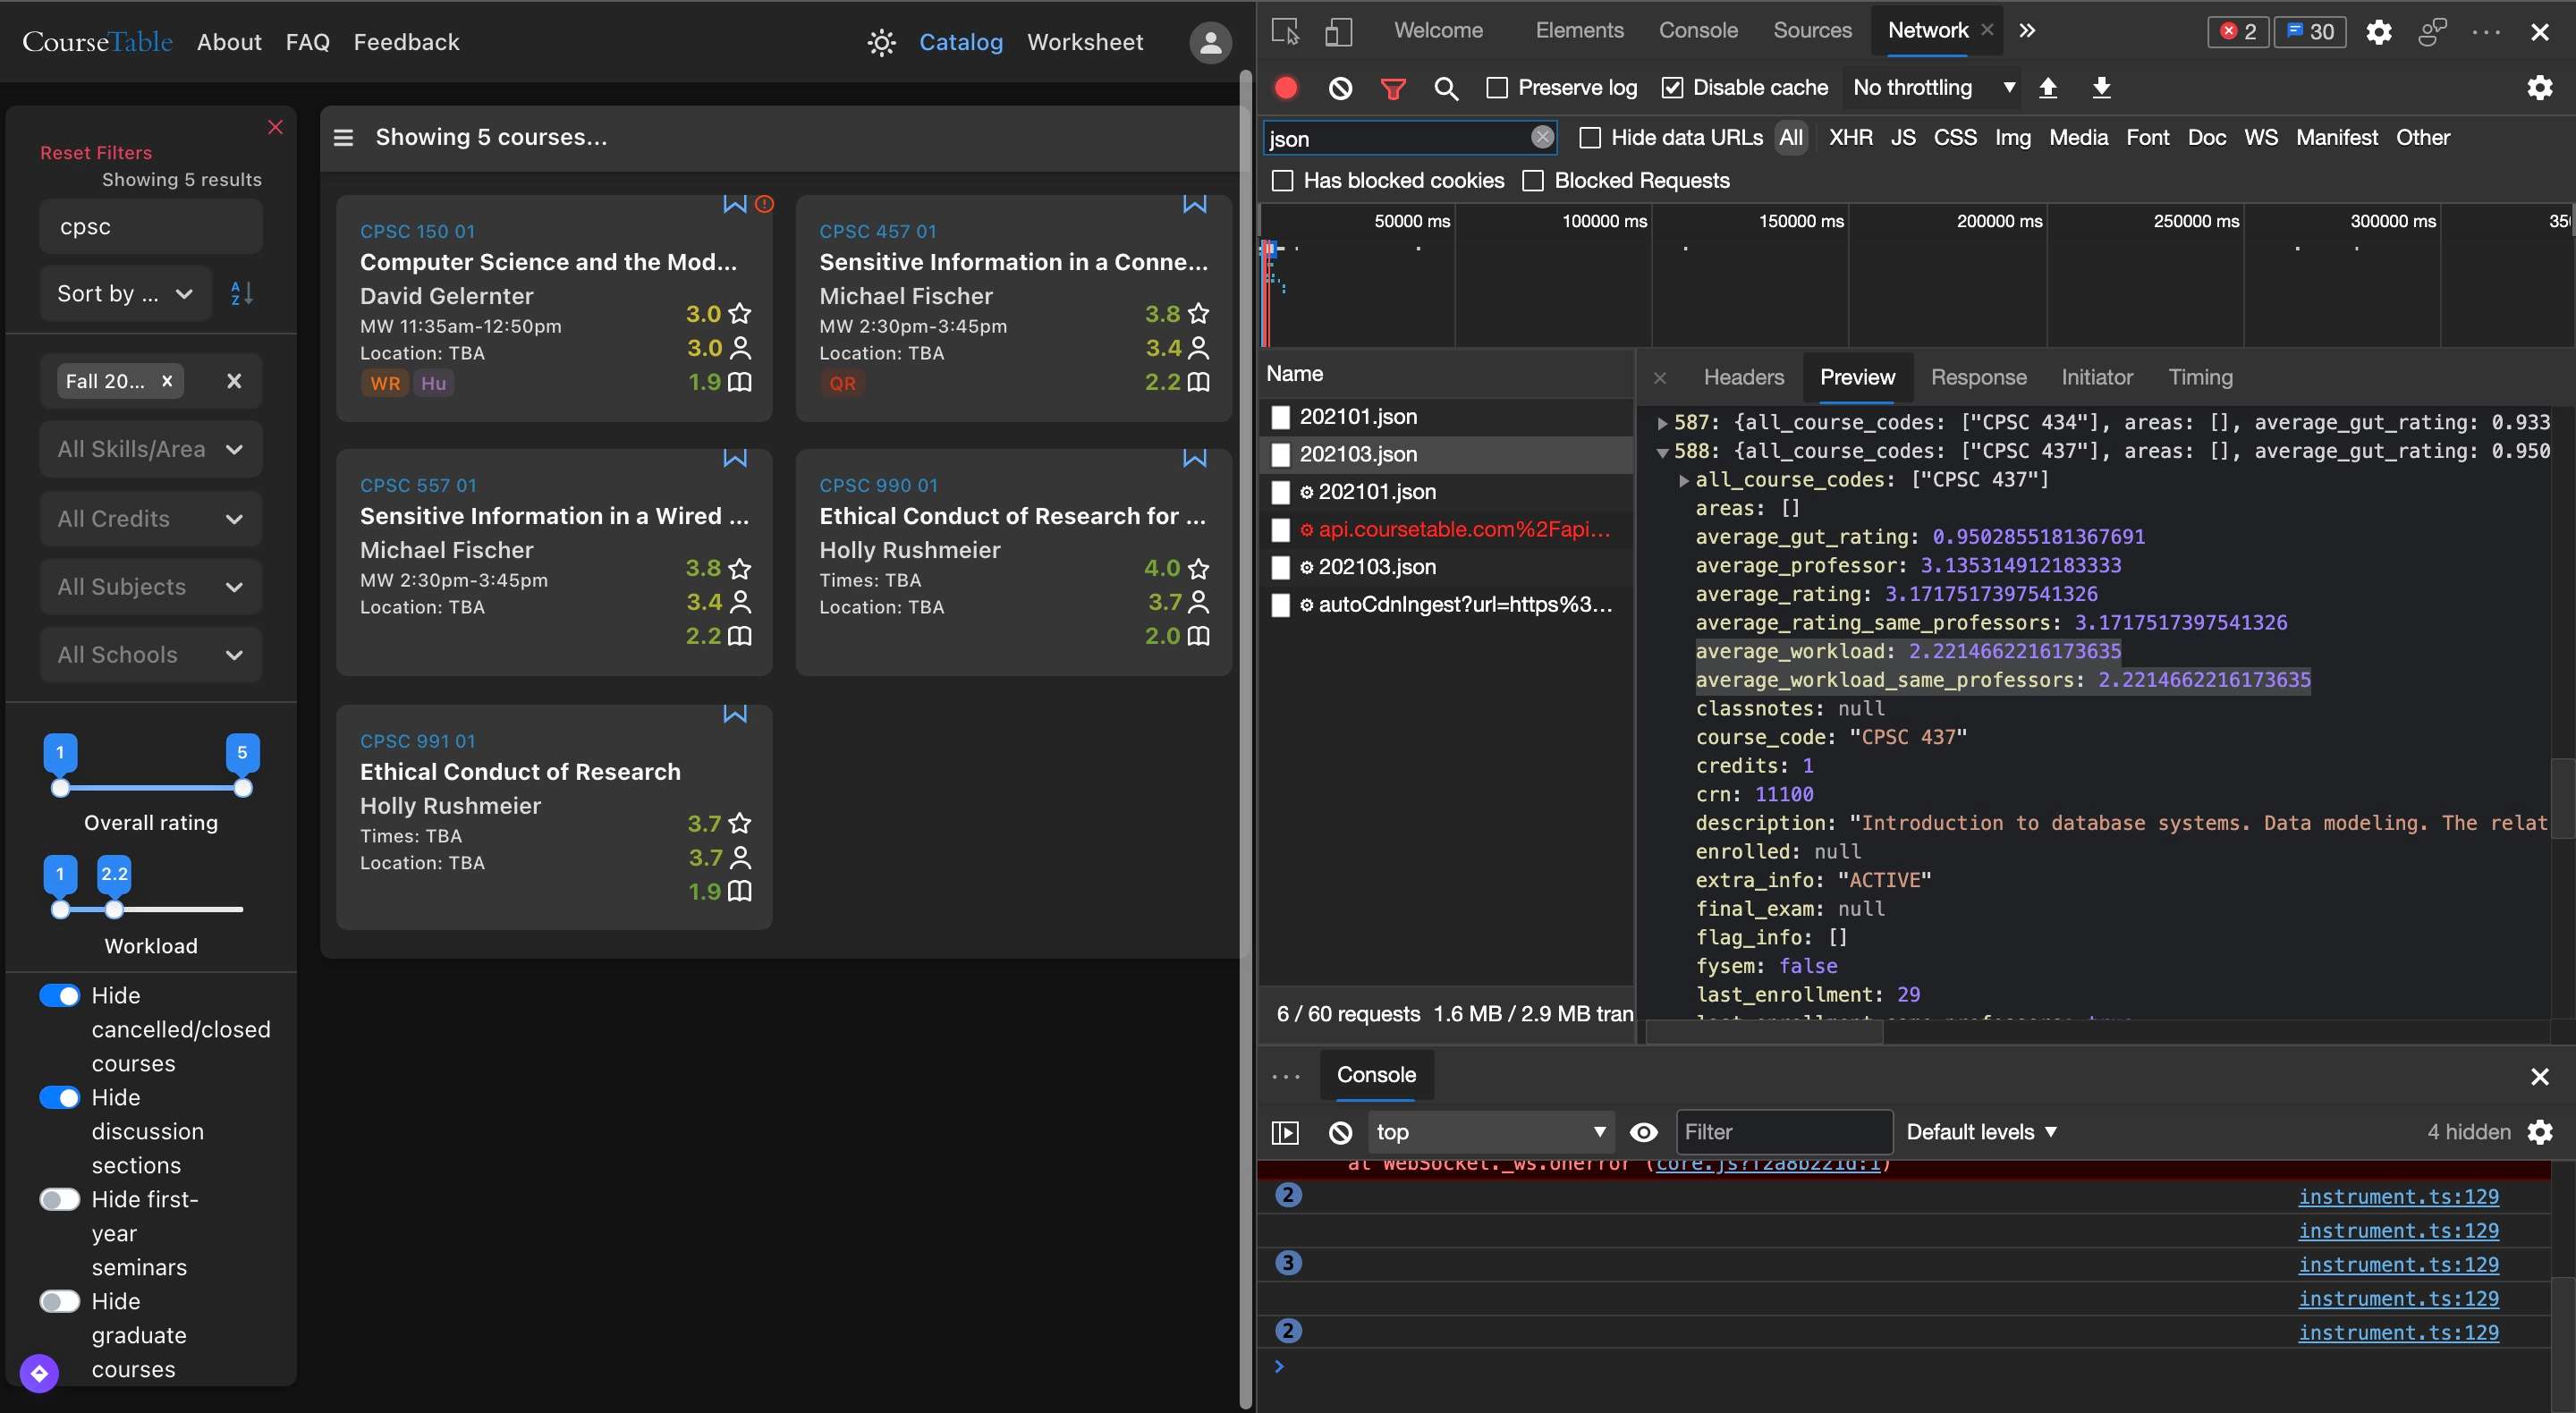Bookmark the CPSC 457 01 course
Viewport: 2576px width, 1413px height.
point(1194,204)
